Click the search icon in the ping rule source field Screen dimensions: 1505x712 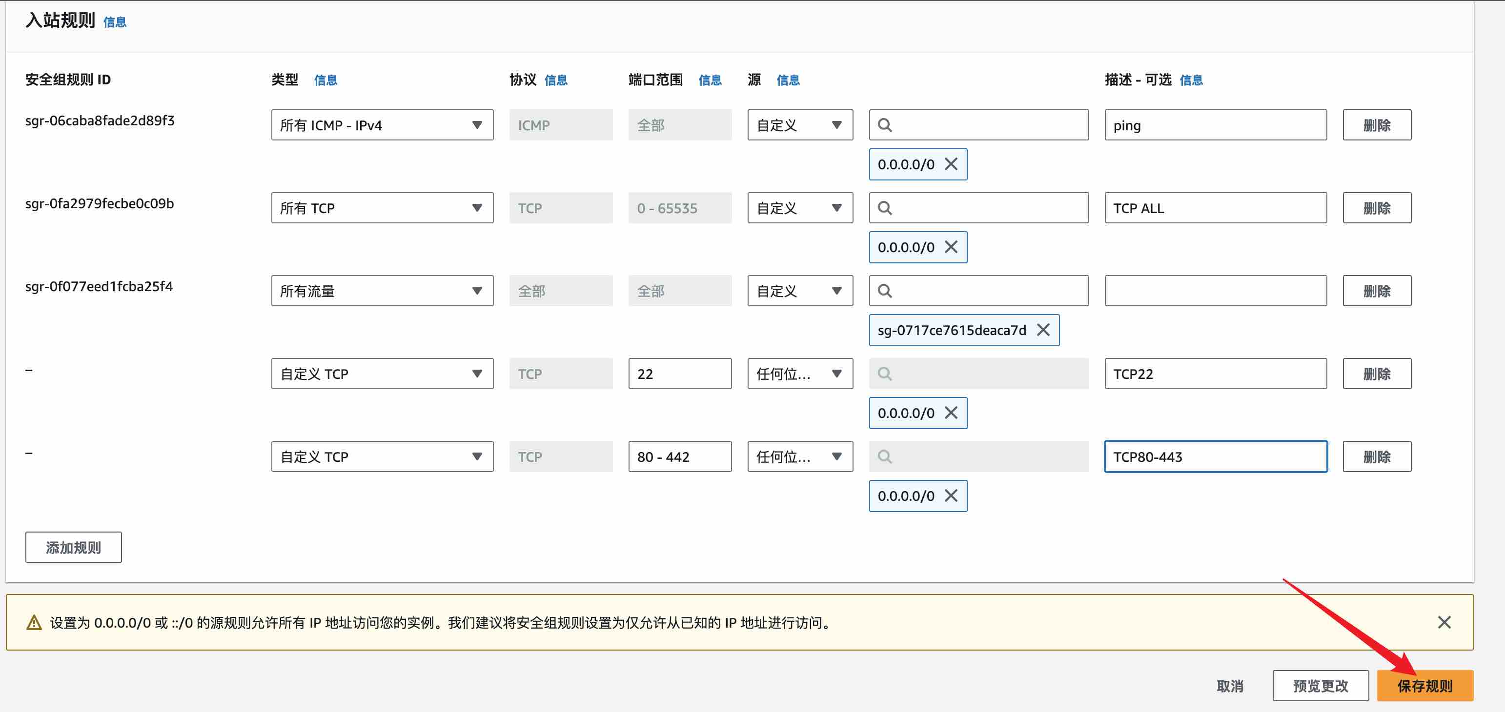(885, 125)
